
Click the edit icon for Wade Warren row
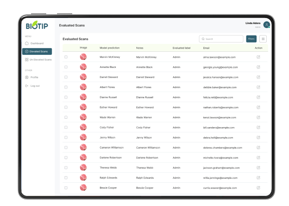tap(258, 117)
